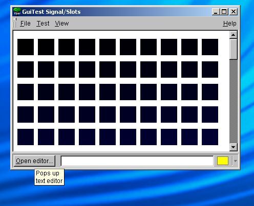This screenshot has width=254, height=206.
Task: Click the menu bar handle grip at left
Action: (x=14, y=23)
